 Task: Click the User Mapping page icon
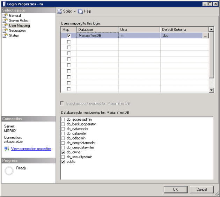click(x=5, y=25)
